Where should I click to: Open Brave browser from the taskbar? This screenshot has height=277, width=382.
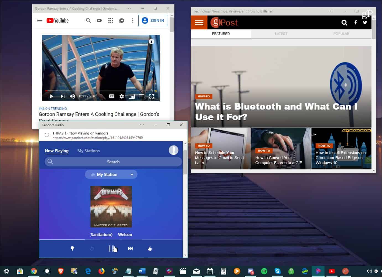click(x=61, y=271)
